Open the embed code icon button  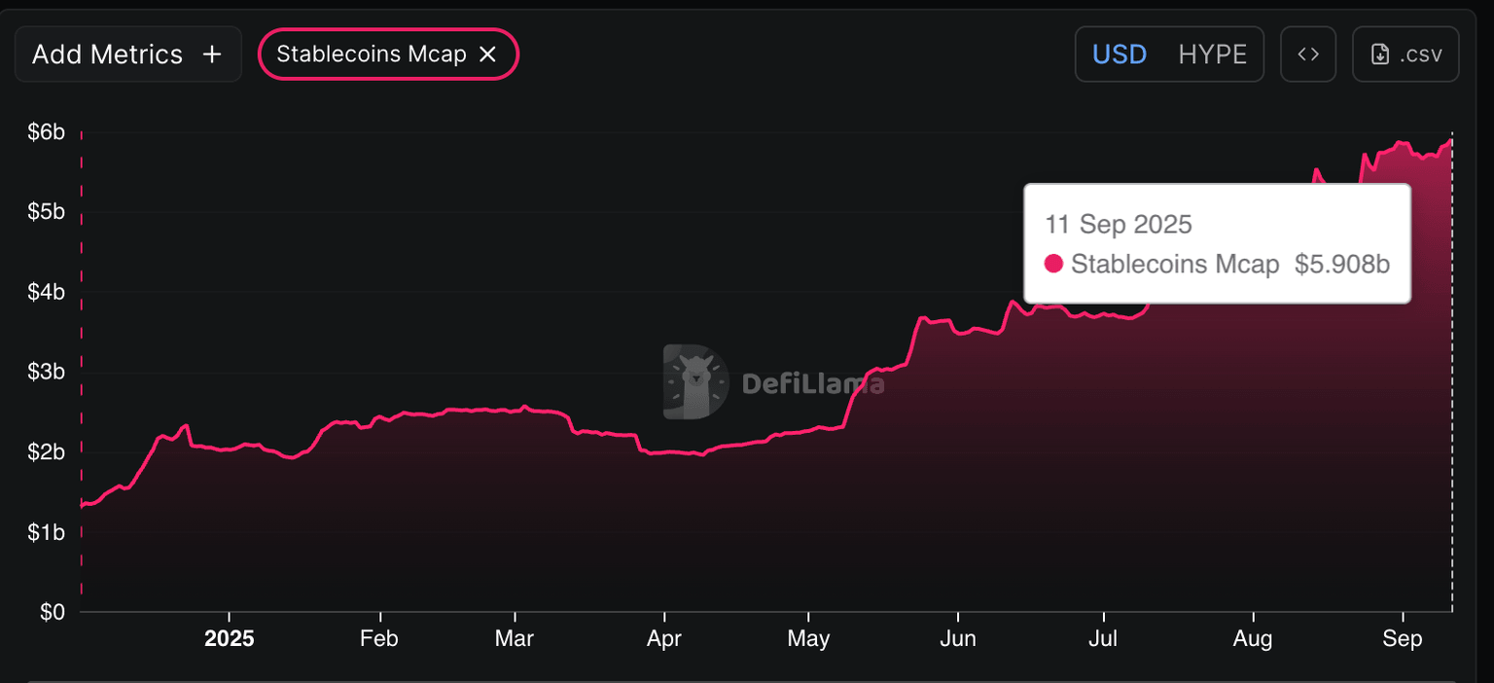tap(1308, 54)
